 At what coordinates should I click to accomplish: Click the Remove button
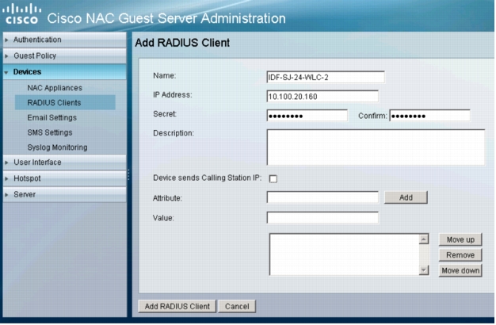coord(460,255)
